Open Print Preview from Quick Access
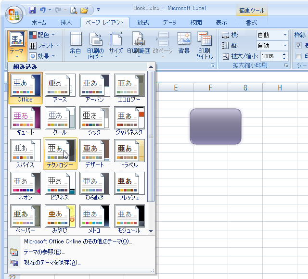Viewport: 308px width, 279px height. (x=74, y=10)
